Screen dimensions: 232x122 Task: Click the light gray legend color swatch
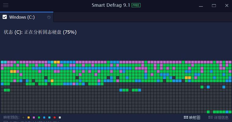coord(60,117)
